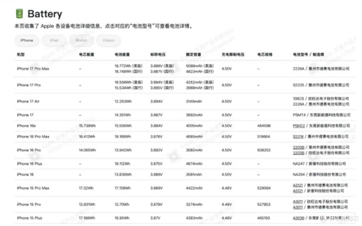Click the 17.188Wh cell energy value
The width and height of the screenshot is (362, 226).
[87, 218]
